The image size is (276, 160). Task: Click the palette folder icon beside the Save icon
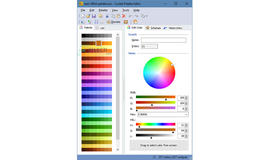tap(101, 16)
